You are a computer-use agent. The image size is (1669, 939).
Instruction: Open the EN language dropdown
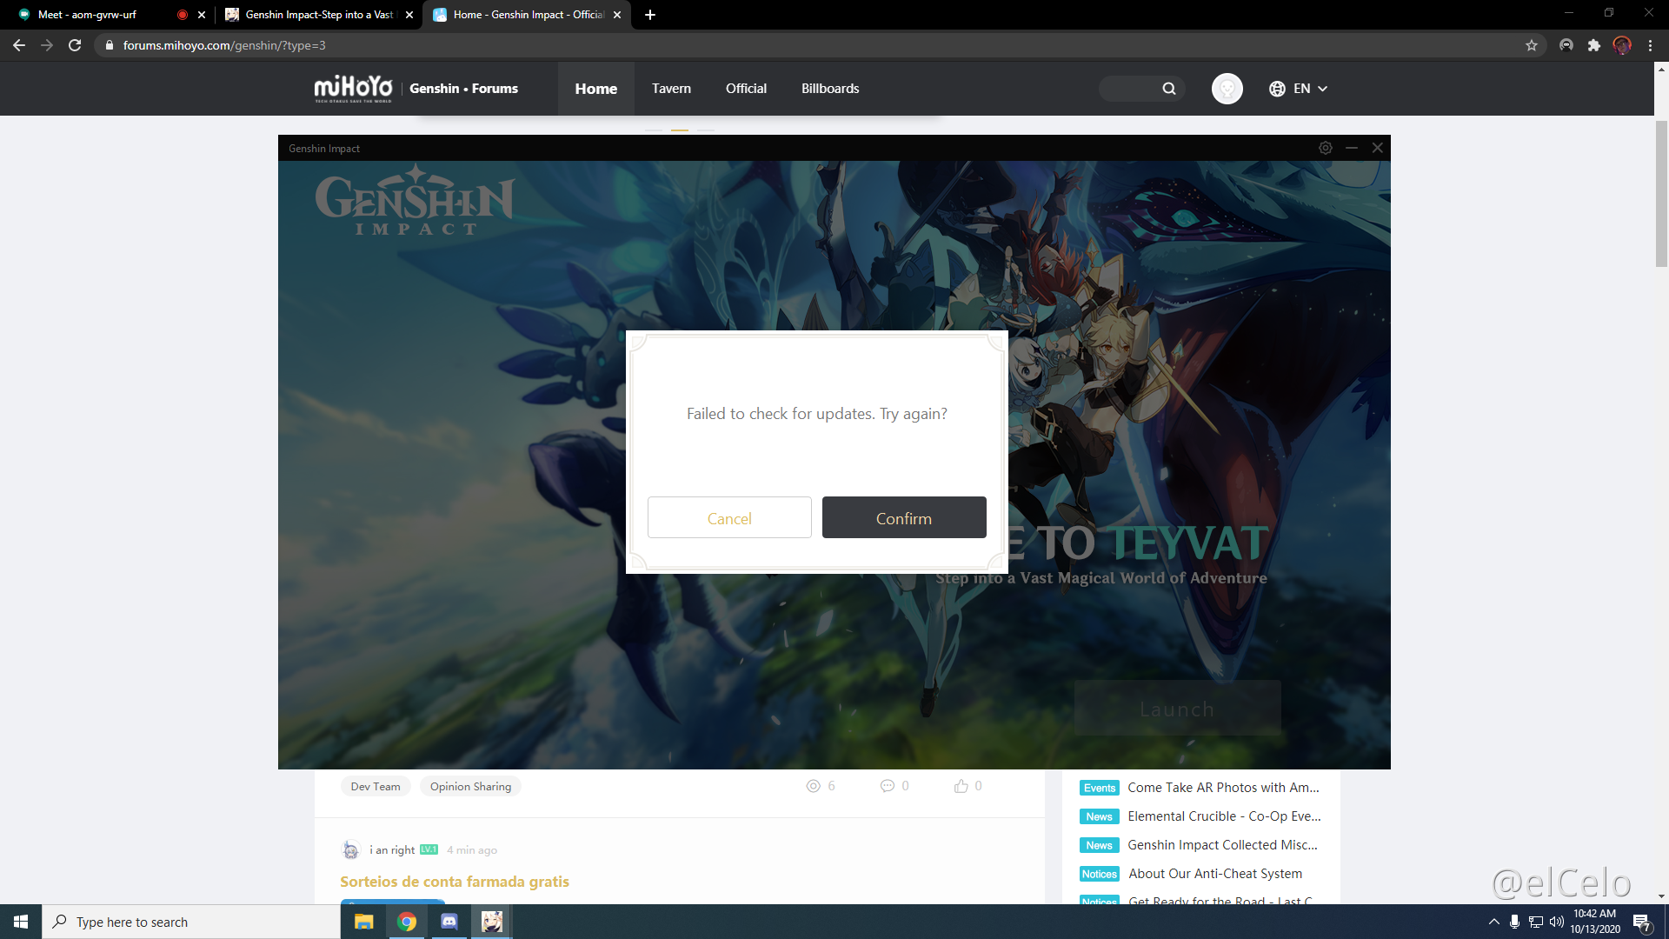click(x=1299, y=88)
